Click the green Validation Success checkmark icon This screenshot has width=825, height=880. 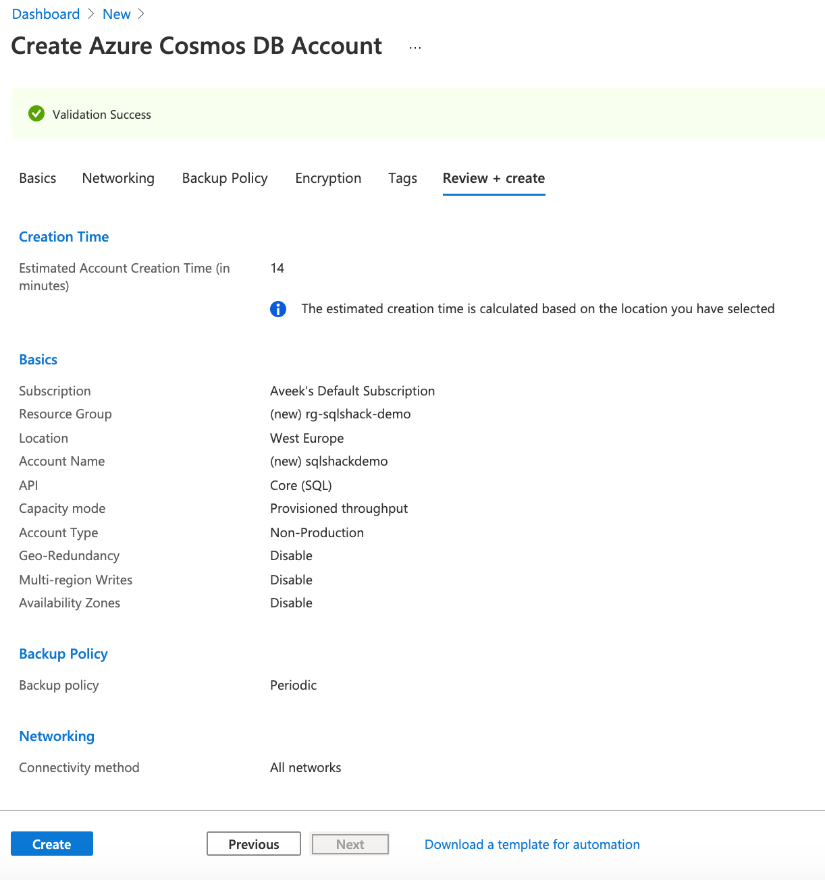pos(36,114)
